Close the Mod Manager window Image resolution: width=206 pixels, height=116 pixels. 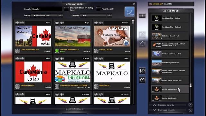(134, 4)
